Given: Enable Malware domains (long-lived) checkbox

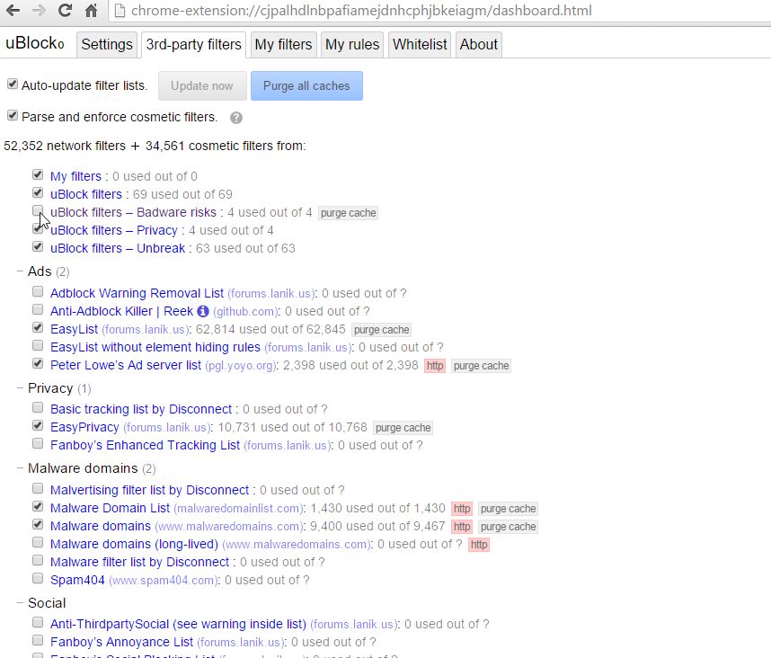Looking at the screenshot, I should tap(38, 542).
